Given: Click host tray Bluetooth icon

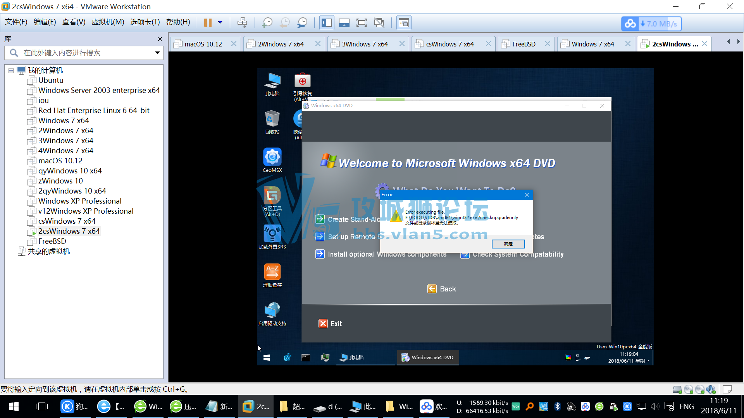Looking at the screenshot, I should pos(558,406).
